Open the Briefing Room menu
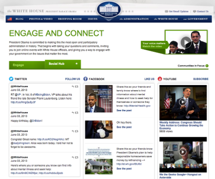 pyautogui.click(x=70, y=19)
